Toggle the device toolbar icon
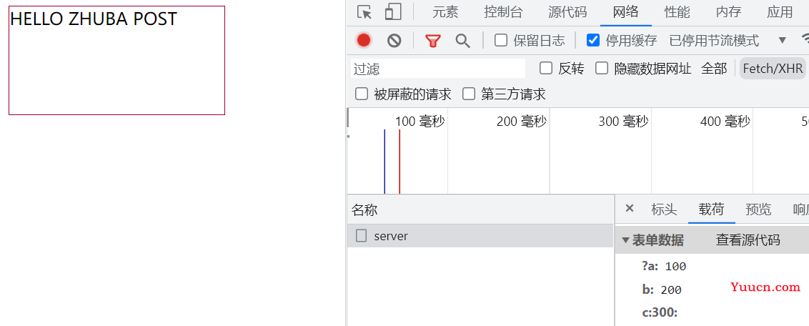The image size is (809, 326). 393,12
